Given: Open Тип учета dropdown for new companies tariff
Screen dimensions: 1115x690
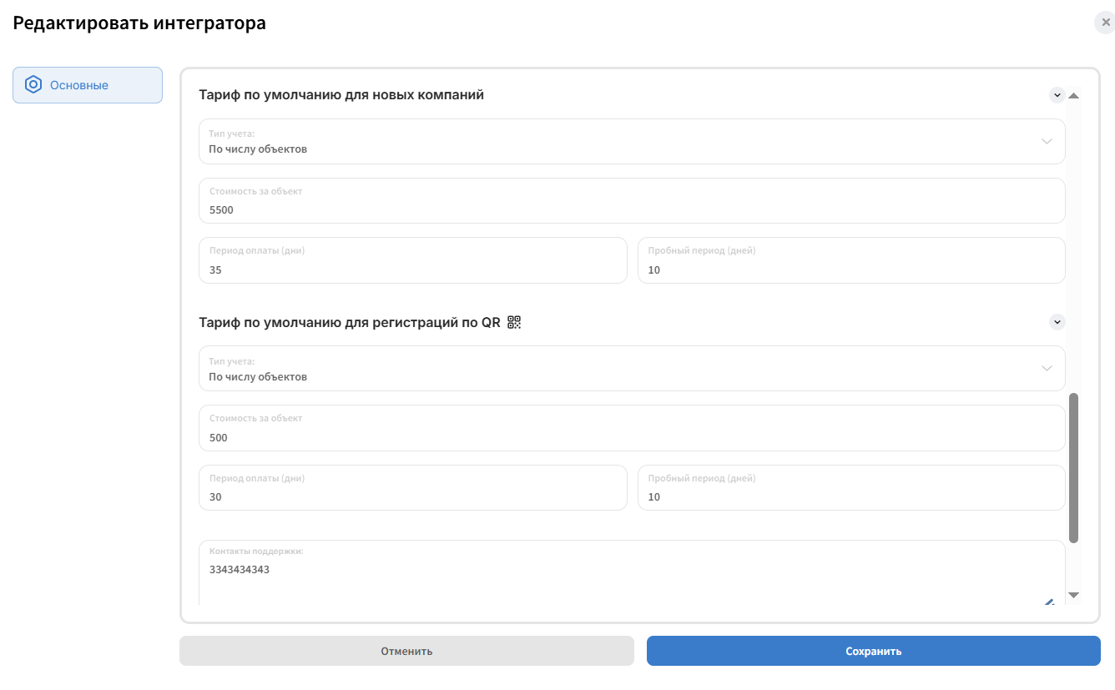Looking at the screenshot, I should click(x=632, y=141).
